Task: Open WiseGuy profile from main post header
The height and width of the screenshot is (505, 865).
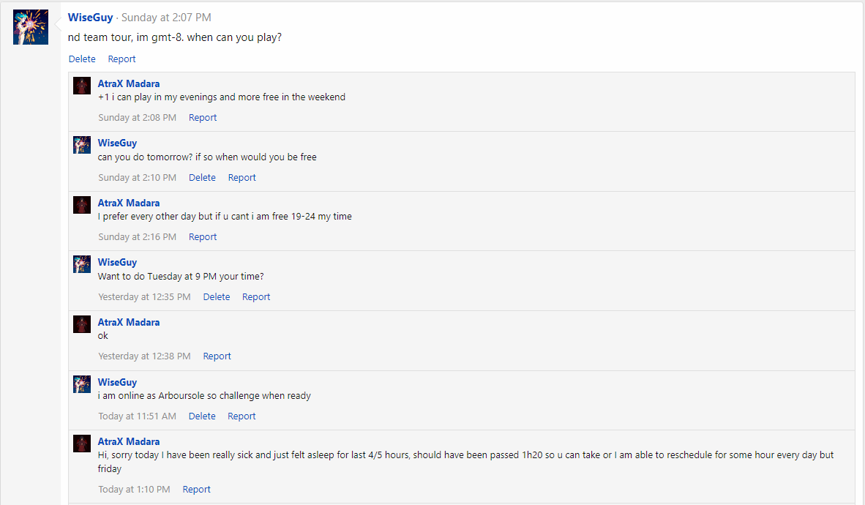Action: coord(91,17)
